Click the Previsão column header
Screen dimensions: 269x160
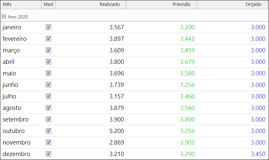pyautogui.click(x=161, y=4)
